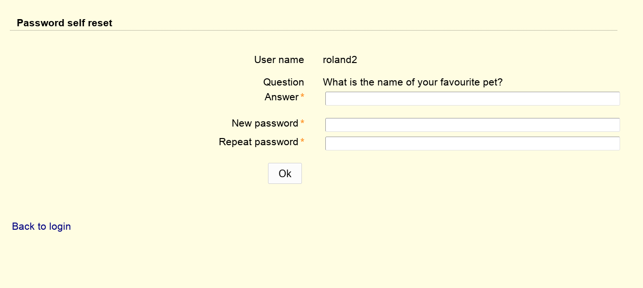Click the Question label
643x288 pixels.
tap(284, 82)
